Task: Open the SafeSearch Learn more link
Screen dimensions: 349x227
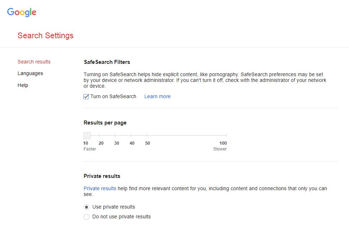Action: tap(158, 96)
